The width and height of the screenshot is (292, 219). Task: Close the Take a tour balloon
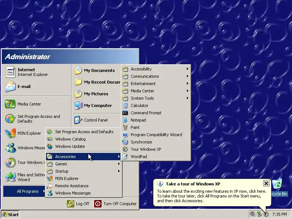(266, 184)
